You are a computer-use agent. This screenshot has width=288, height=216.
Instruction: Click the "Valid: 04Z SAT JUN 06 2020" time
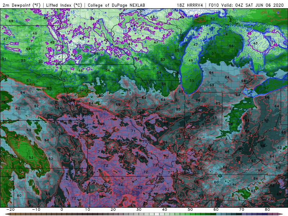252,5
